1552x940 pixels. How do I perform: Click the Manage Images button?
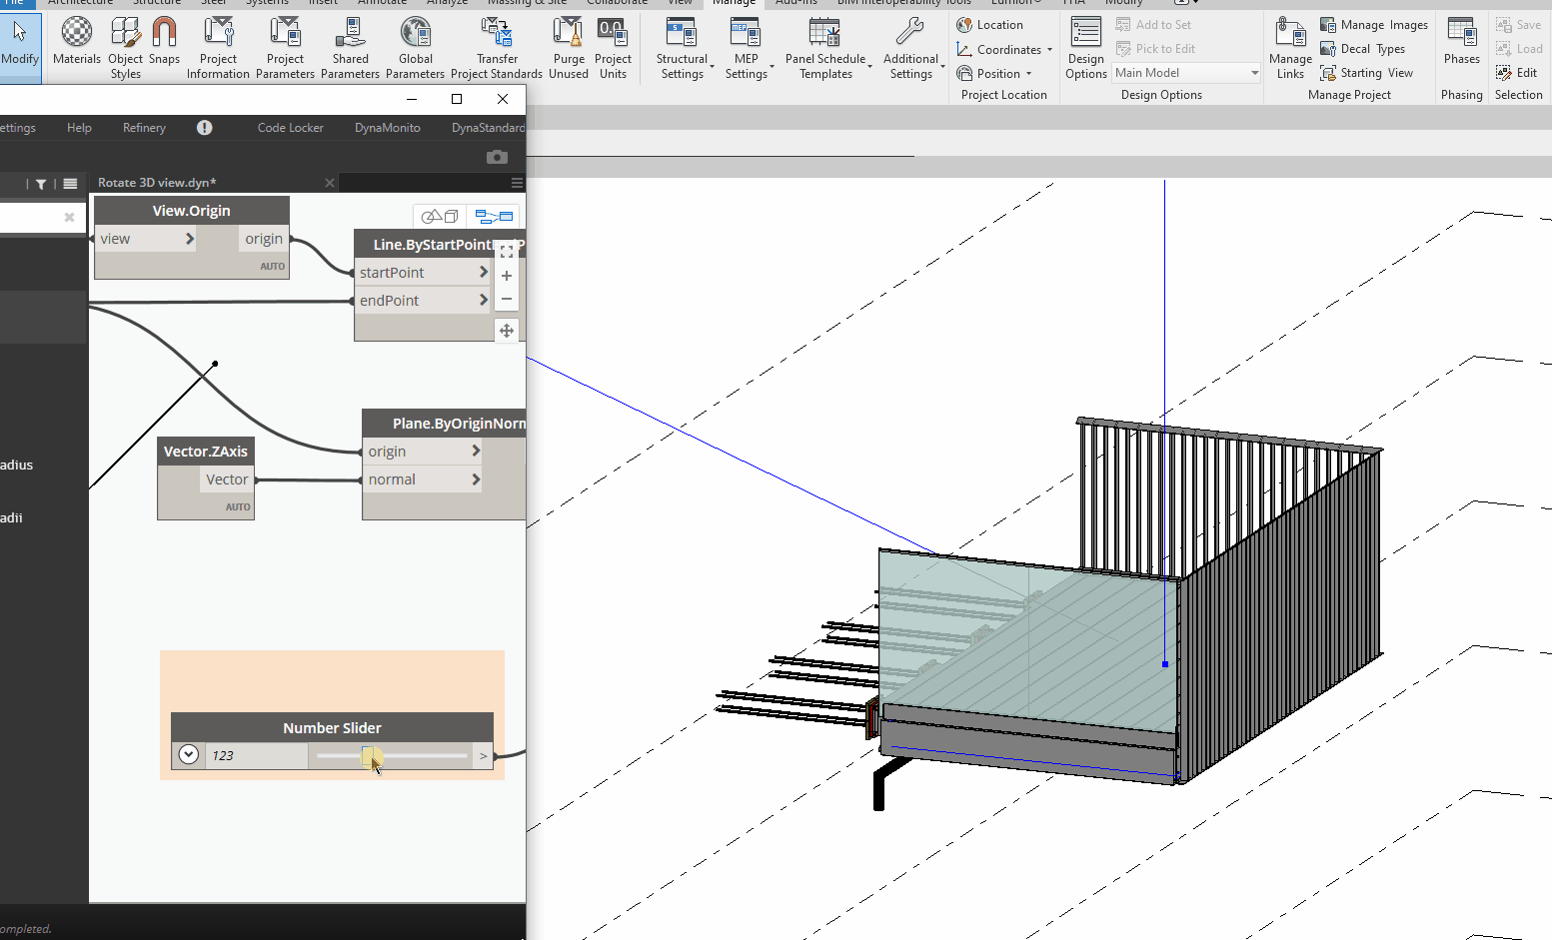1374,25
